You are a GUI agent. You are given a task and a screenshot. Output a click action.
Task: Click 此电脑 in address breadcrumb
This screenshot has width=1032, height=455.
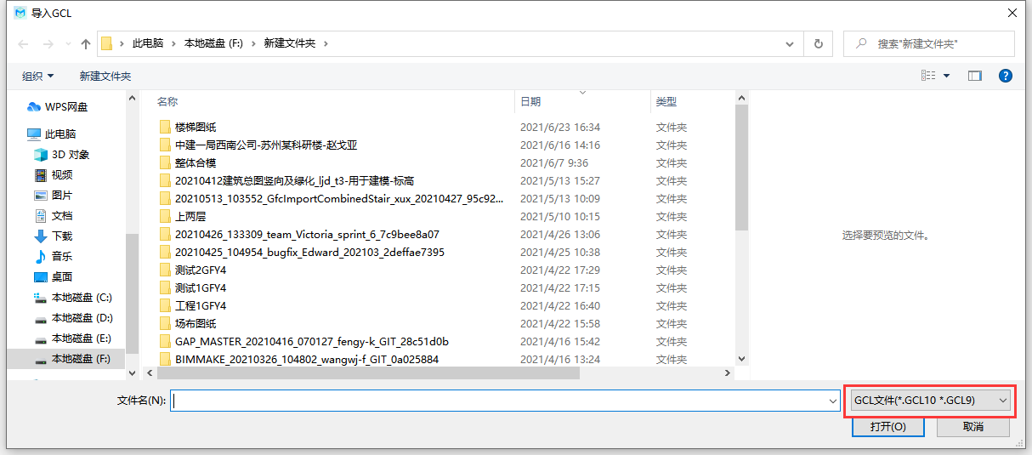click(148, 43)
